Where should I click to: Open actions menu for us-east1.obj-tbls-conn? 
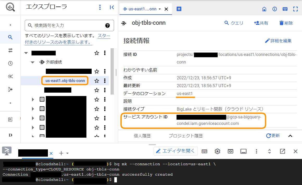pos(105,81)
